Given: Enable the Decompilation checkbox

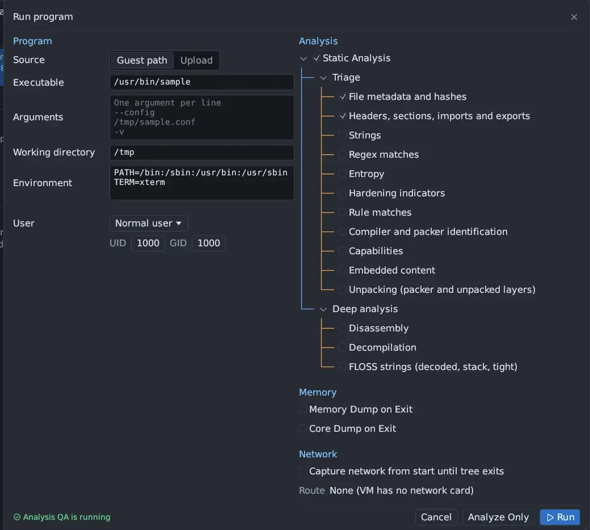Looking at the screenshot, I should (343, 347).
